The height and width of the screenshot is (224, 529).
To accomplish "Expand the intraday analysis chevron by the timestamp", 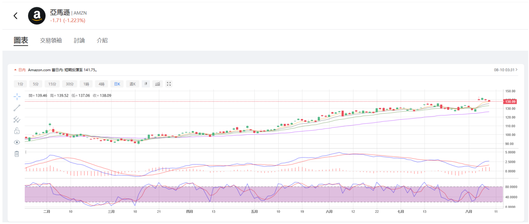I will [516, 70].
